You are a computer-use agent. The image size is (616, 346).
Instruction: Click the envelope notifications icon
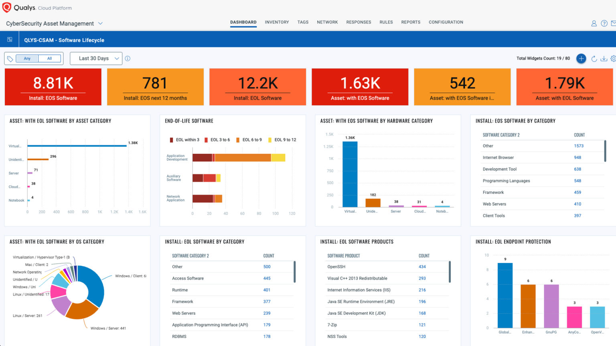614,23
